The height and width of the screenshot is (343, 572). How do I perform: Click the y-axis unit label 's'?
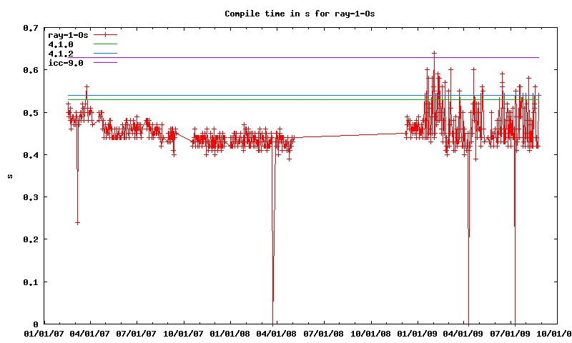click(9, 176)
